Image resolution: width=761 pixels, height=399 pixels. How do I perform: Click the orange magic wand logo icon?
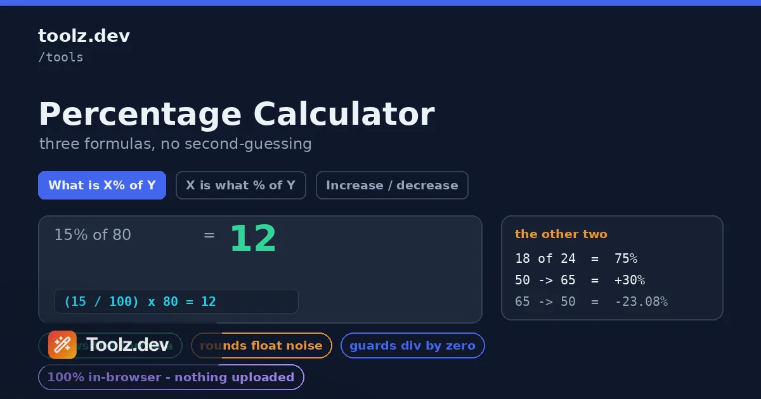pos(62,345)
